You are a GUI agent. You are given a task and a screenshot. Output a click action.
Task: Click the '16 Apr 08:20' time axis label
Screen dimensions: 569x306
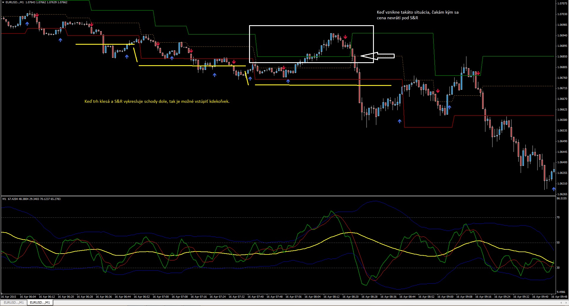(350, 297)
